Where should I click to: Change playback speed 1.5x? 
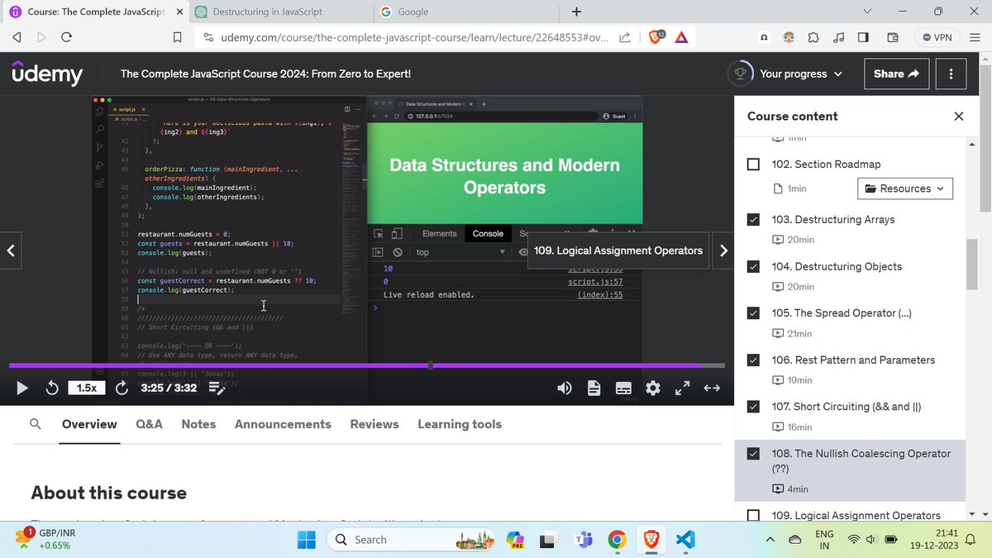(x=86, y=388)
